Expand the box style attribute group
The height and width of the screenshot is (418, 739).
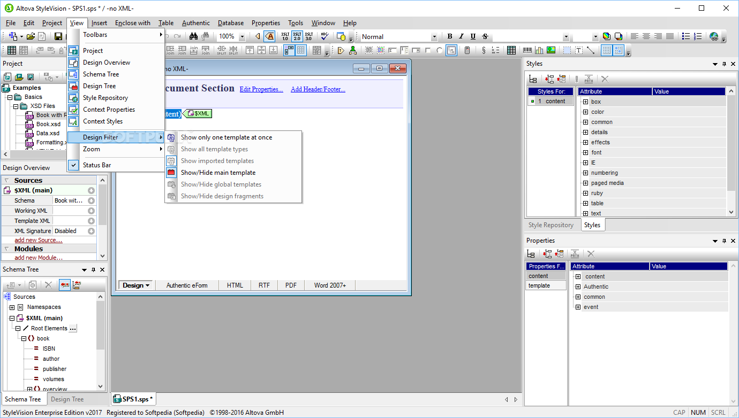pyautogui.click(x=585, y=102)
